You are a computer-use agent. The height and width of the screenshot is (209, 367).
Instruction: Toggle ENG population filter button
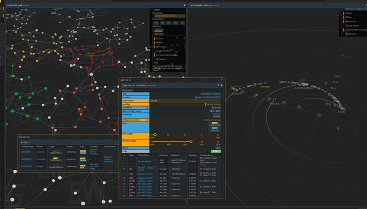[x=176, y=23]
